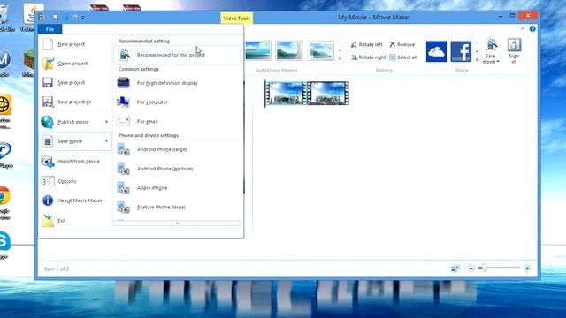Screen dimensions: 566x318
Task: Choose the For email setting
Action: 177,122
